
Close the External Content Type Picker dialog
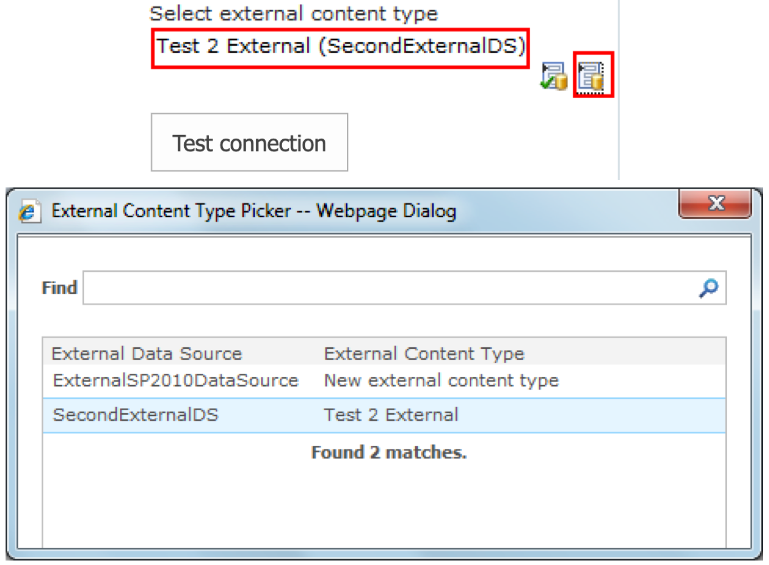715,203
